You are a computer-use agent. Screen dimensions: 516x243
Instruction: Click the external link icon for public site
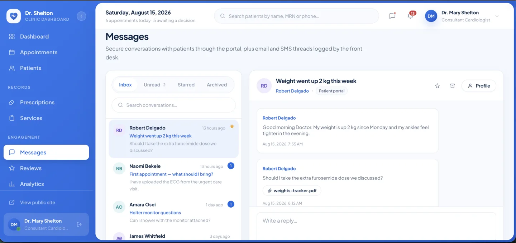click(12, 203)
